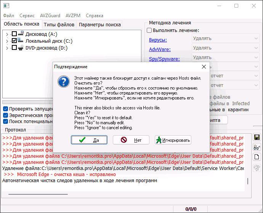Click the Вирусы link
263x213 pixels.
click(x=158, y=40)
